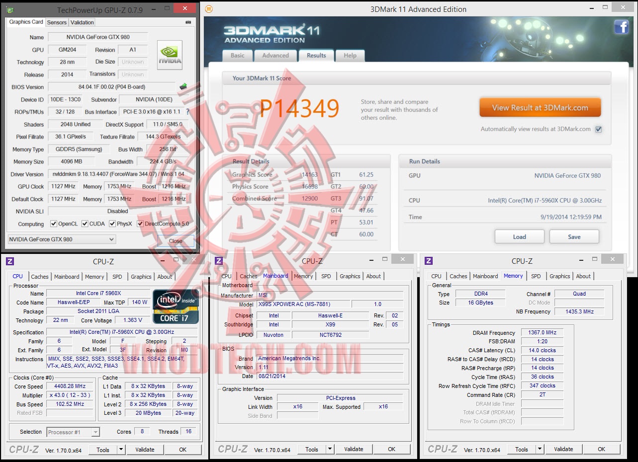The height and width of the screenshot is (462, 638).
Task: Click the Intel Core i7 logo in CPU-Z
Action: coord(176,307)
